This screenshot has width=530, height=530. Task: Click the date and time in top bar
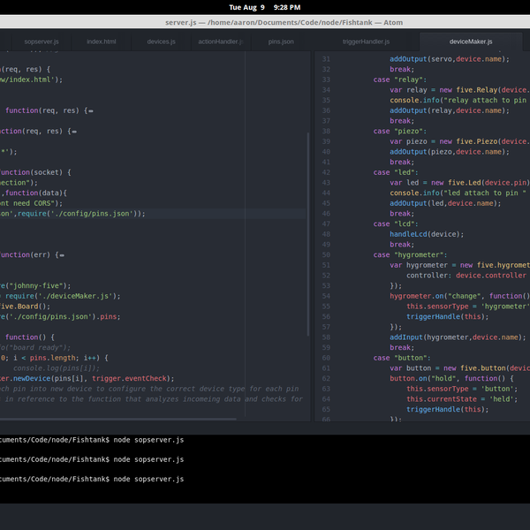(265, 7)
